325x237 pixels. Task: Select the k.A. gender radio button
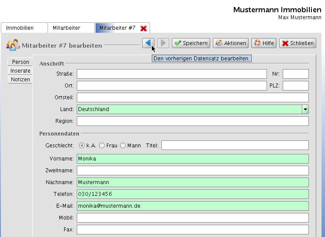tap(82, 145)
